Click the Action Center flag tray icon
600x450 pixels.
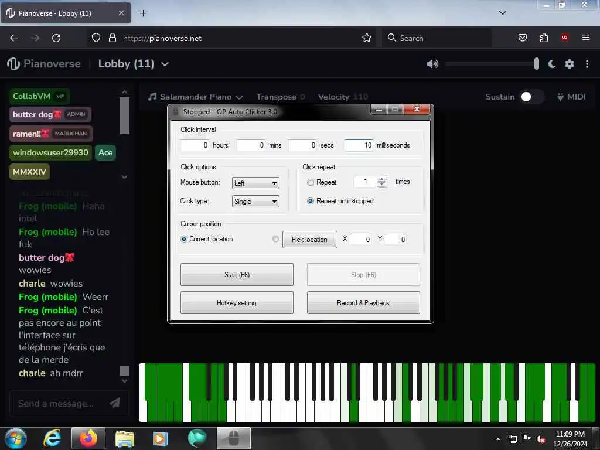coord(527,438)
